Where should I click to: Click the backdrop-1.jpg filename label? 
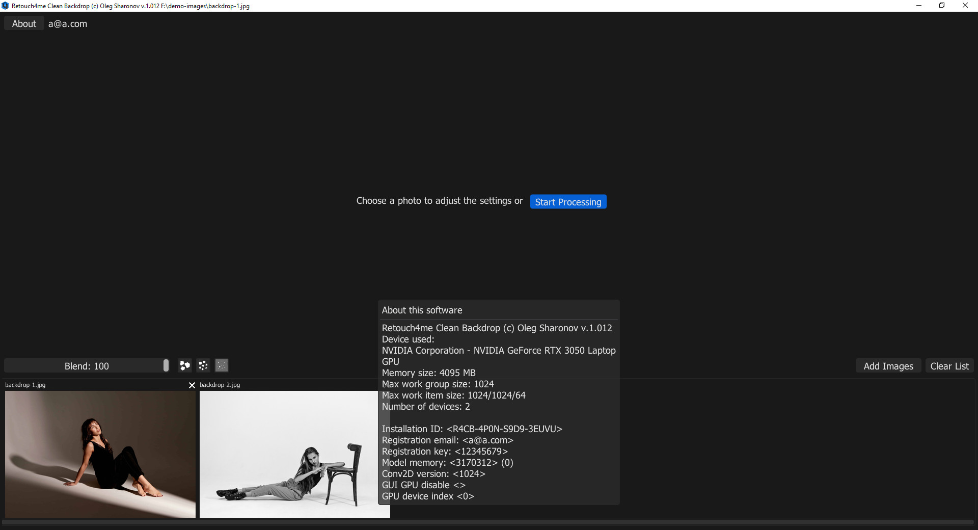coord(25,385)
